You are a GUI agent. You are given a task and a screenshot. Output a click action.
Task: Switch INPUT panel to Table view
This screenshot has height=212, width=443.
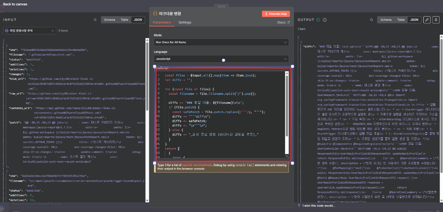click(124, 20)
